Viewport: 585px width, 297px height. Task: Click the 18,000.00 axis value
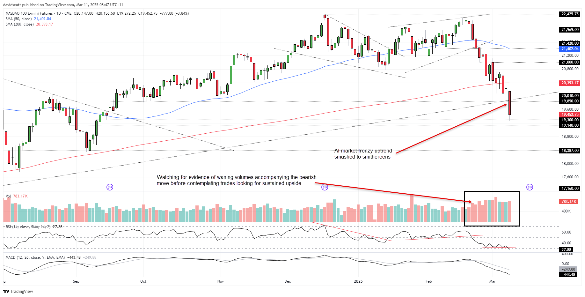coord(570,164)
